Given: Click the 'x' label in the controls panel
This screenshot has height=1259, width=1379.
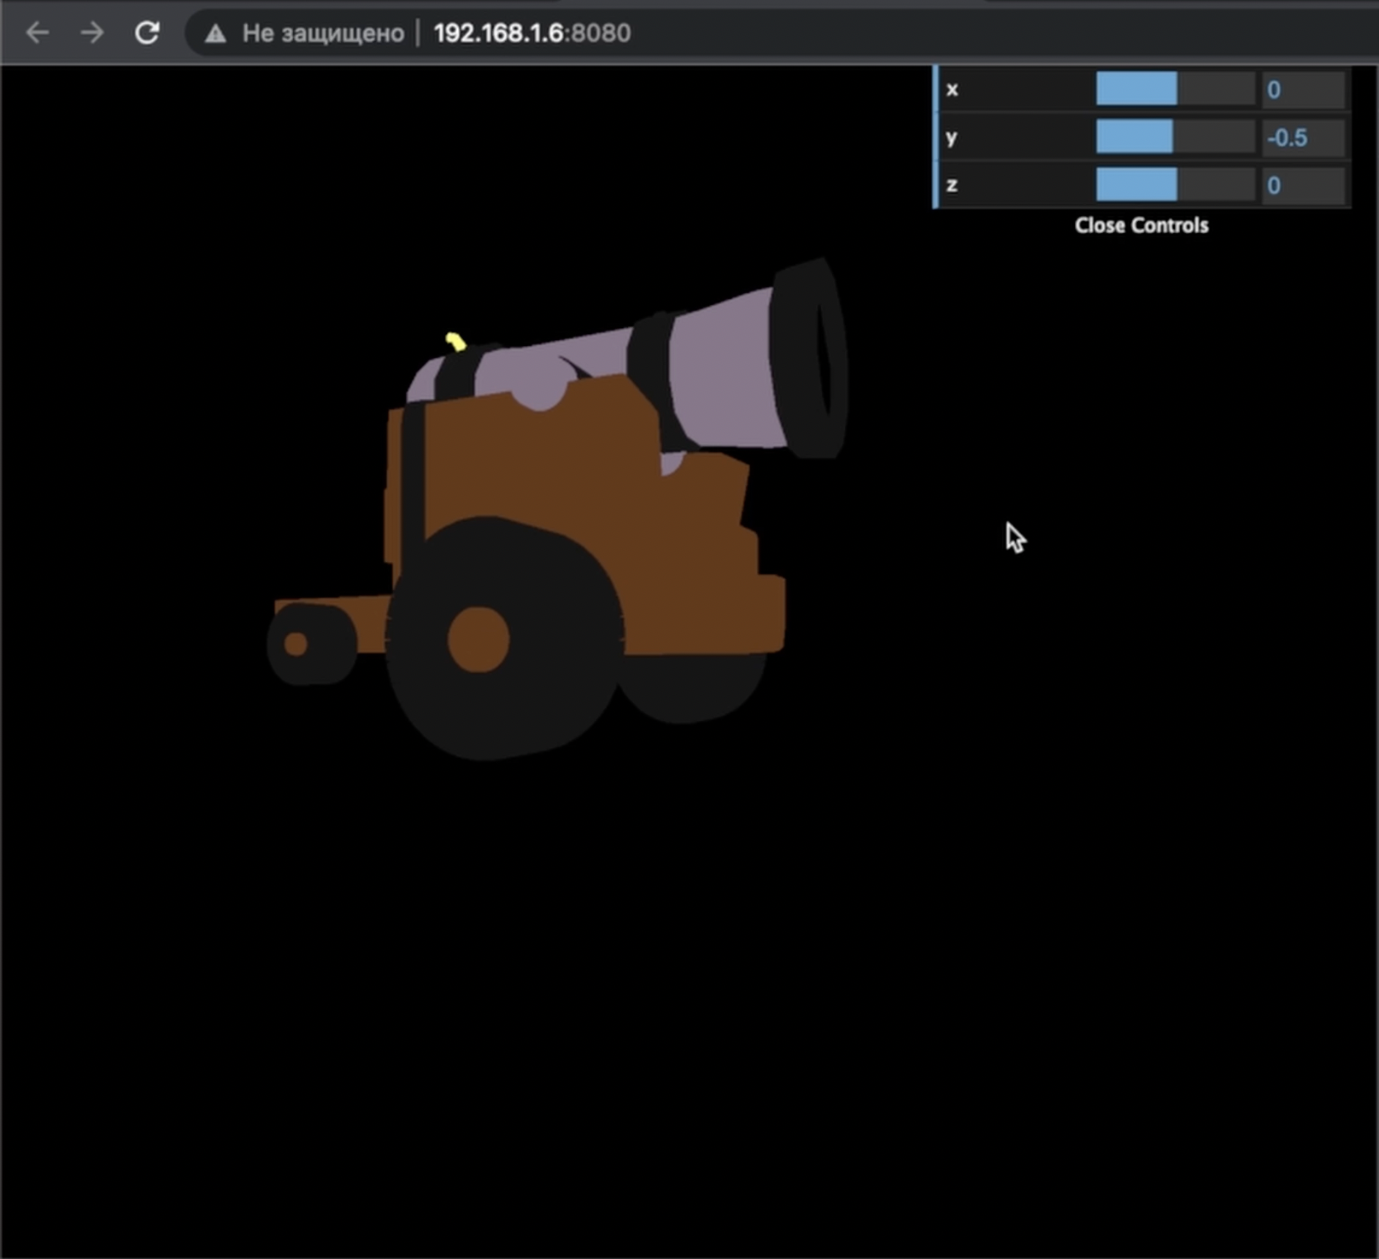Looking at the screenshot, I should [x=951, y=90].
